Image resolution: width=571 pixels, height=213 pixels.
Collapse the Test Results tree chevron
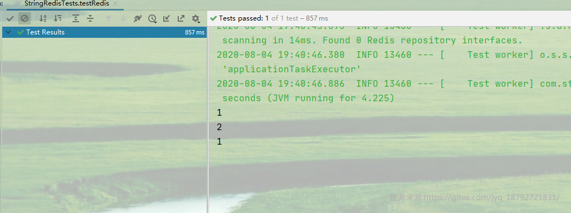tap(8, 32)
